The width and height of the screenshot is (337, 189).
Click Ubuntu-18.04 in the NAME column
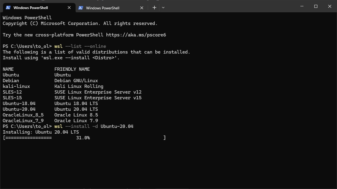click(19, 103)
